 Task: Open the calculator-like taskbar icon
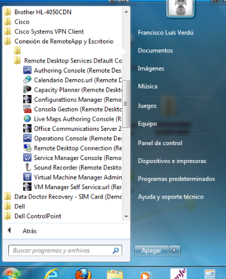click(210, 275)
